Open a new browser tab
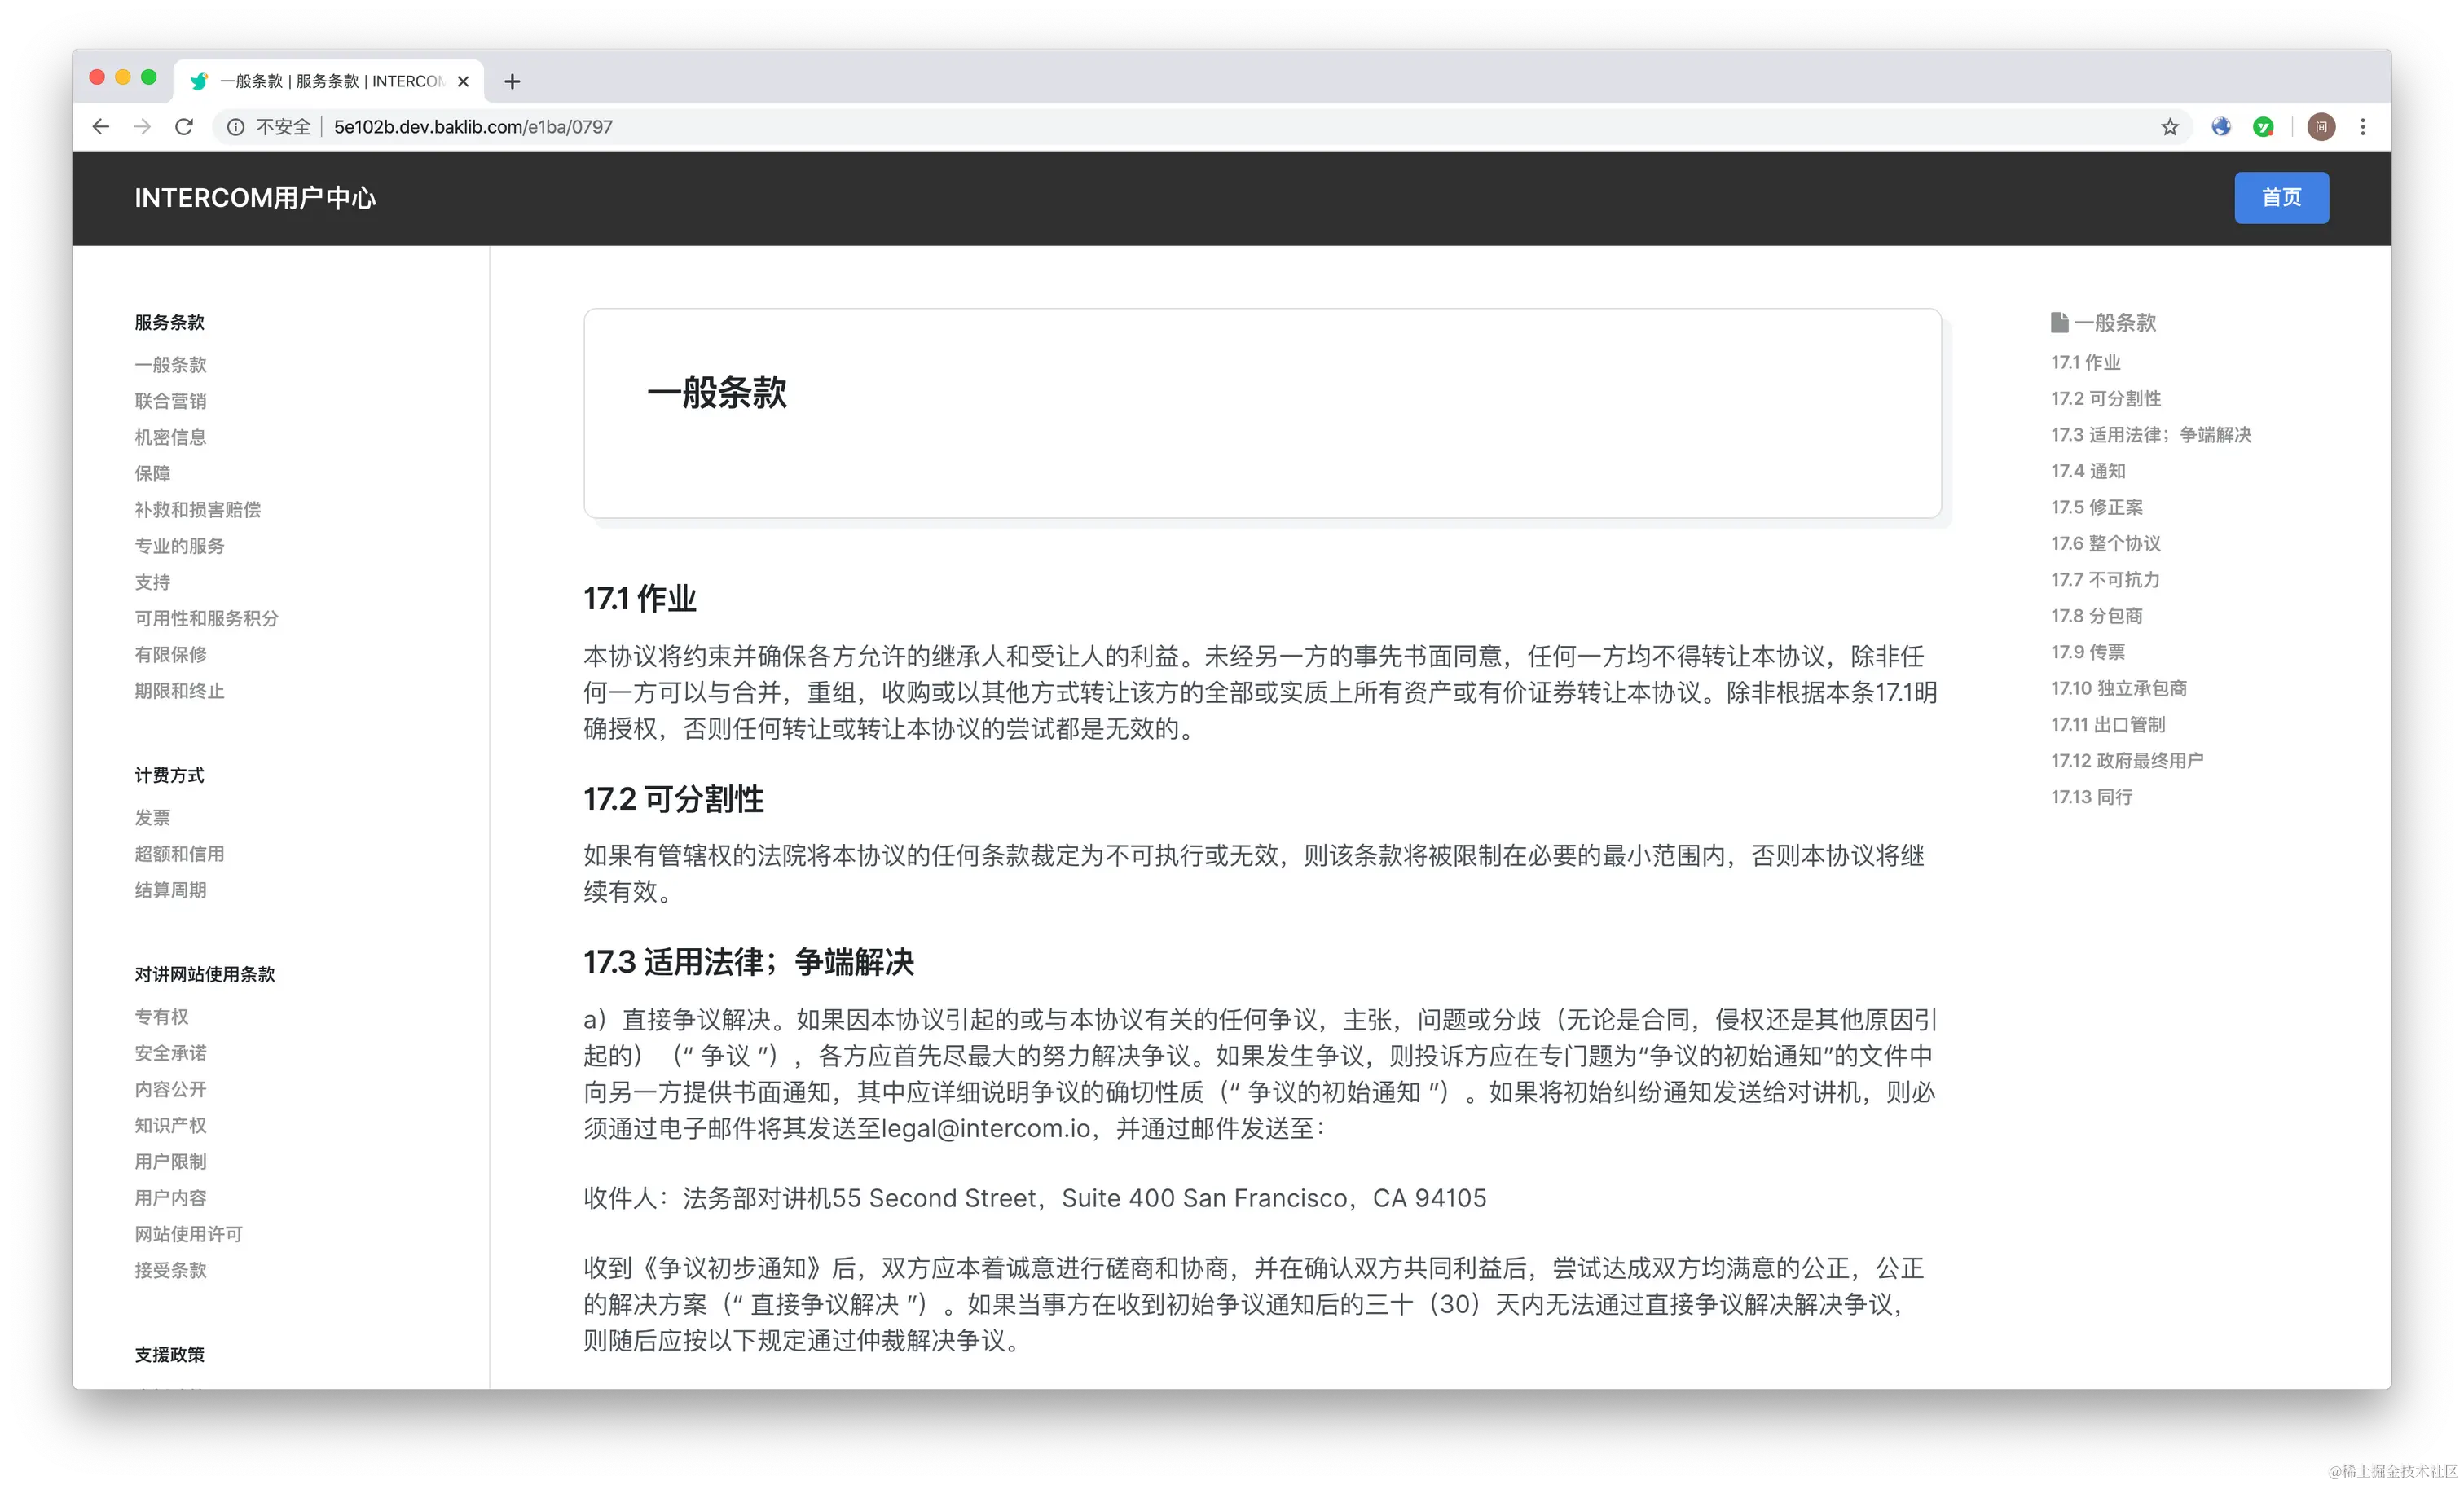2464x1485 pixels. coord(512,82)
